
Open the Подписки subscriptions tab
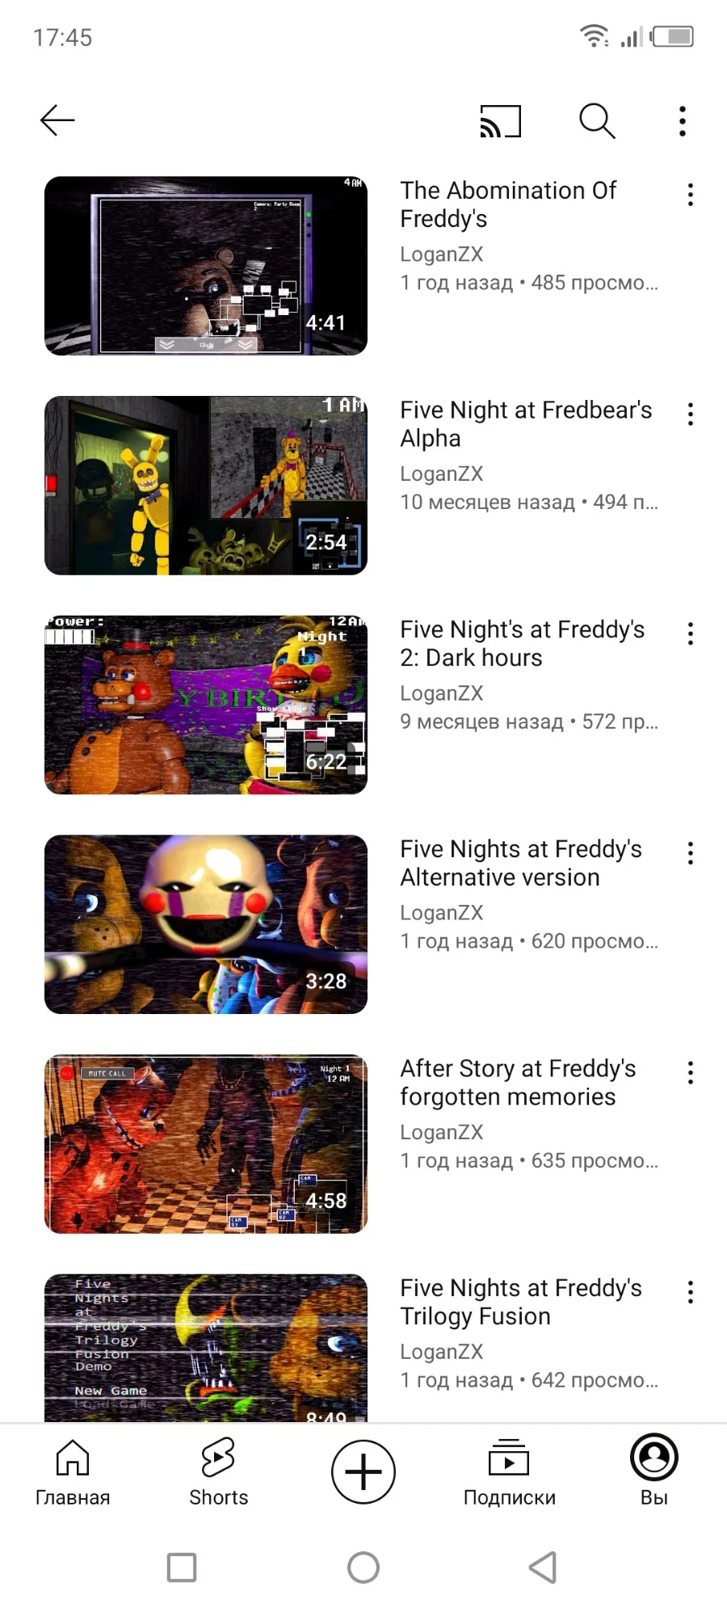click(x=509, y=1473)
